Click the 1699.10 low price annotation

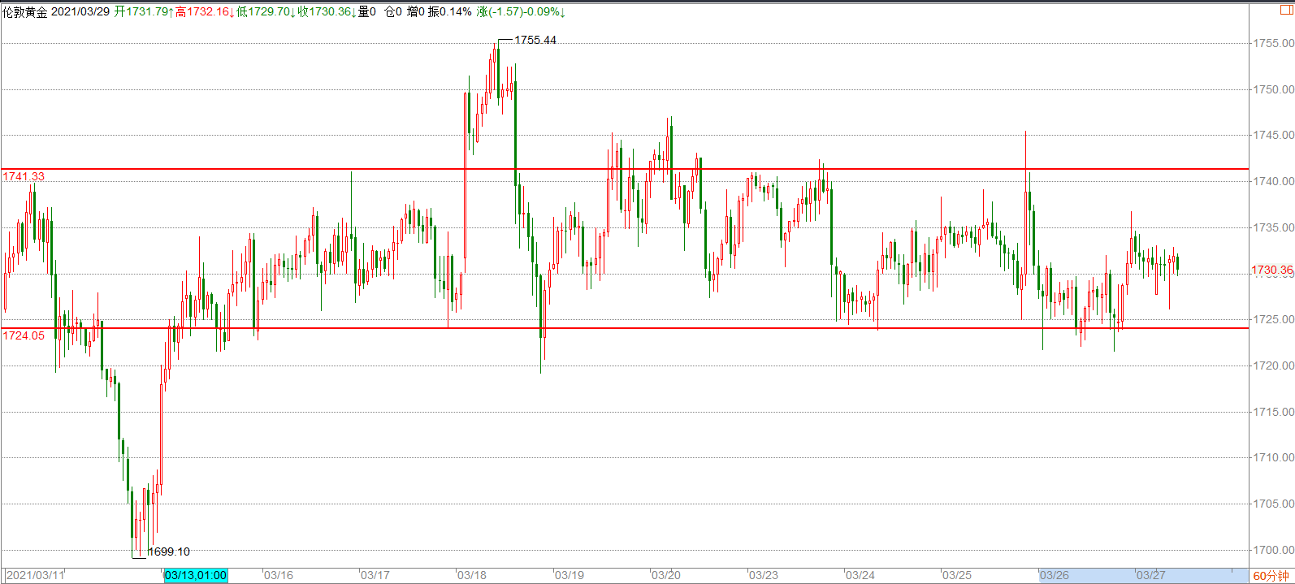[169, 552]
